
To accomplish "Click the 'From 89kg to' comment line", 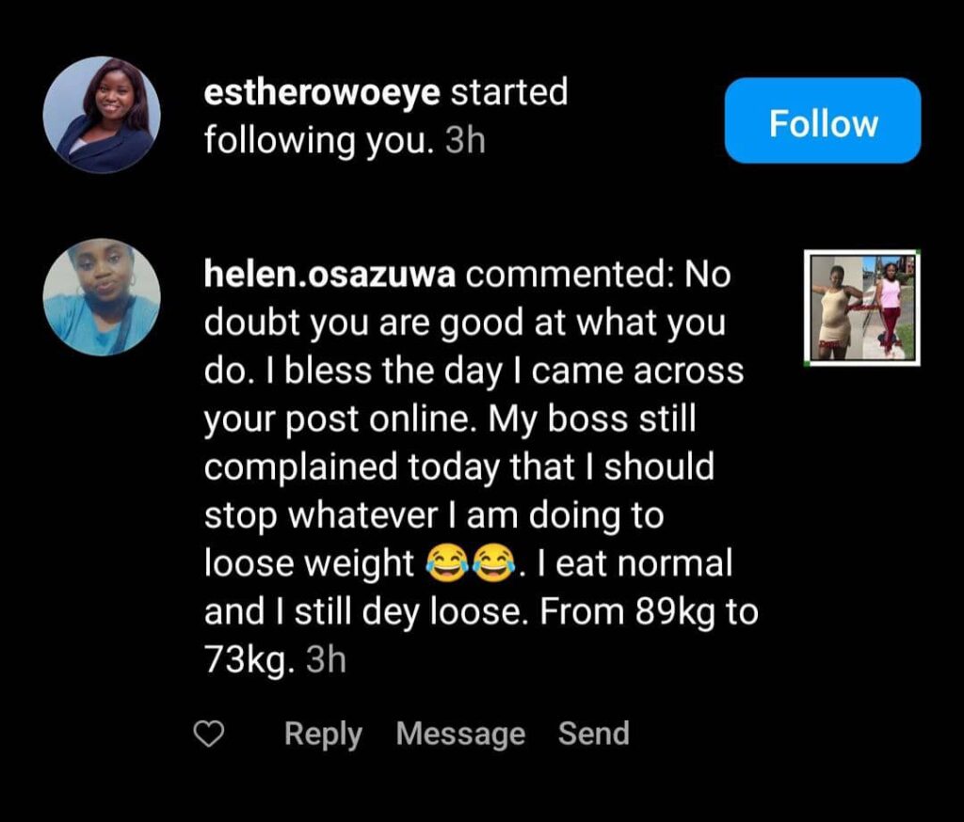I will [649, 613].
